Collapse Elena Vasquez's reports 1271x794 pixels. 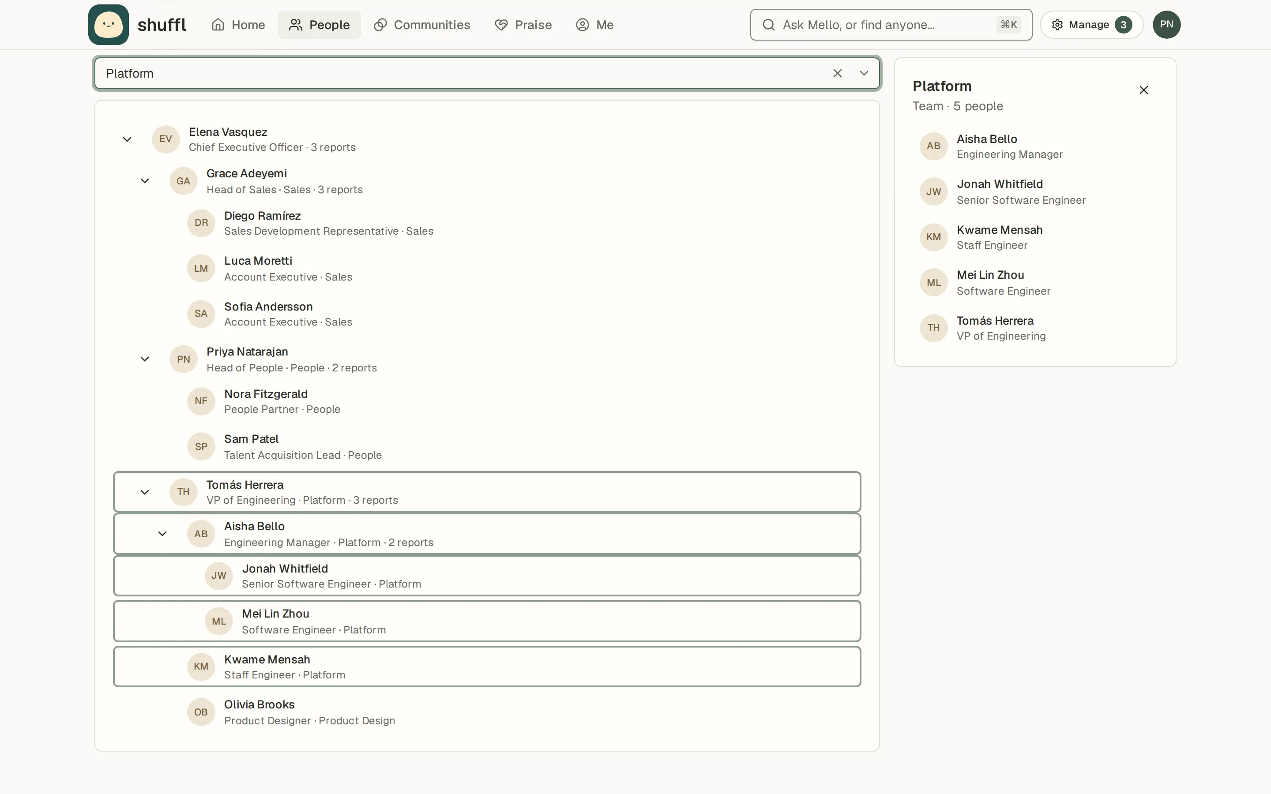[x=127, y=139]
